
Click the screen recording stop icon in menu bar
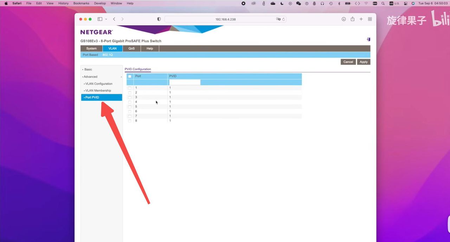[244, 3]
